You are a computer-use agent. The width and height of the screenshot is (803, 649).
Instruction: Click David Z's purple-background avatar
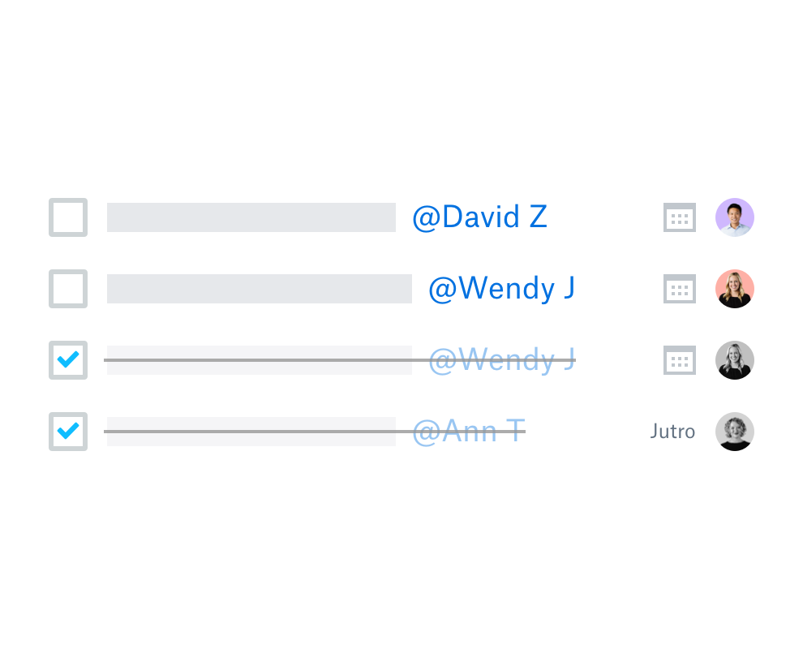[x=734, y=217]
